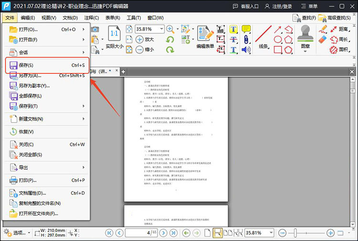This screenshot has width=358, height=241.
Task: Add a new document tab with plus
Action: (x=123, y=72)
